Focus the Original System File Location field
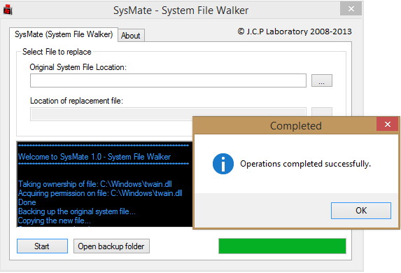The height and width of the screenshot is (273, 401). [x=168, y=80]
